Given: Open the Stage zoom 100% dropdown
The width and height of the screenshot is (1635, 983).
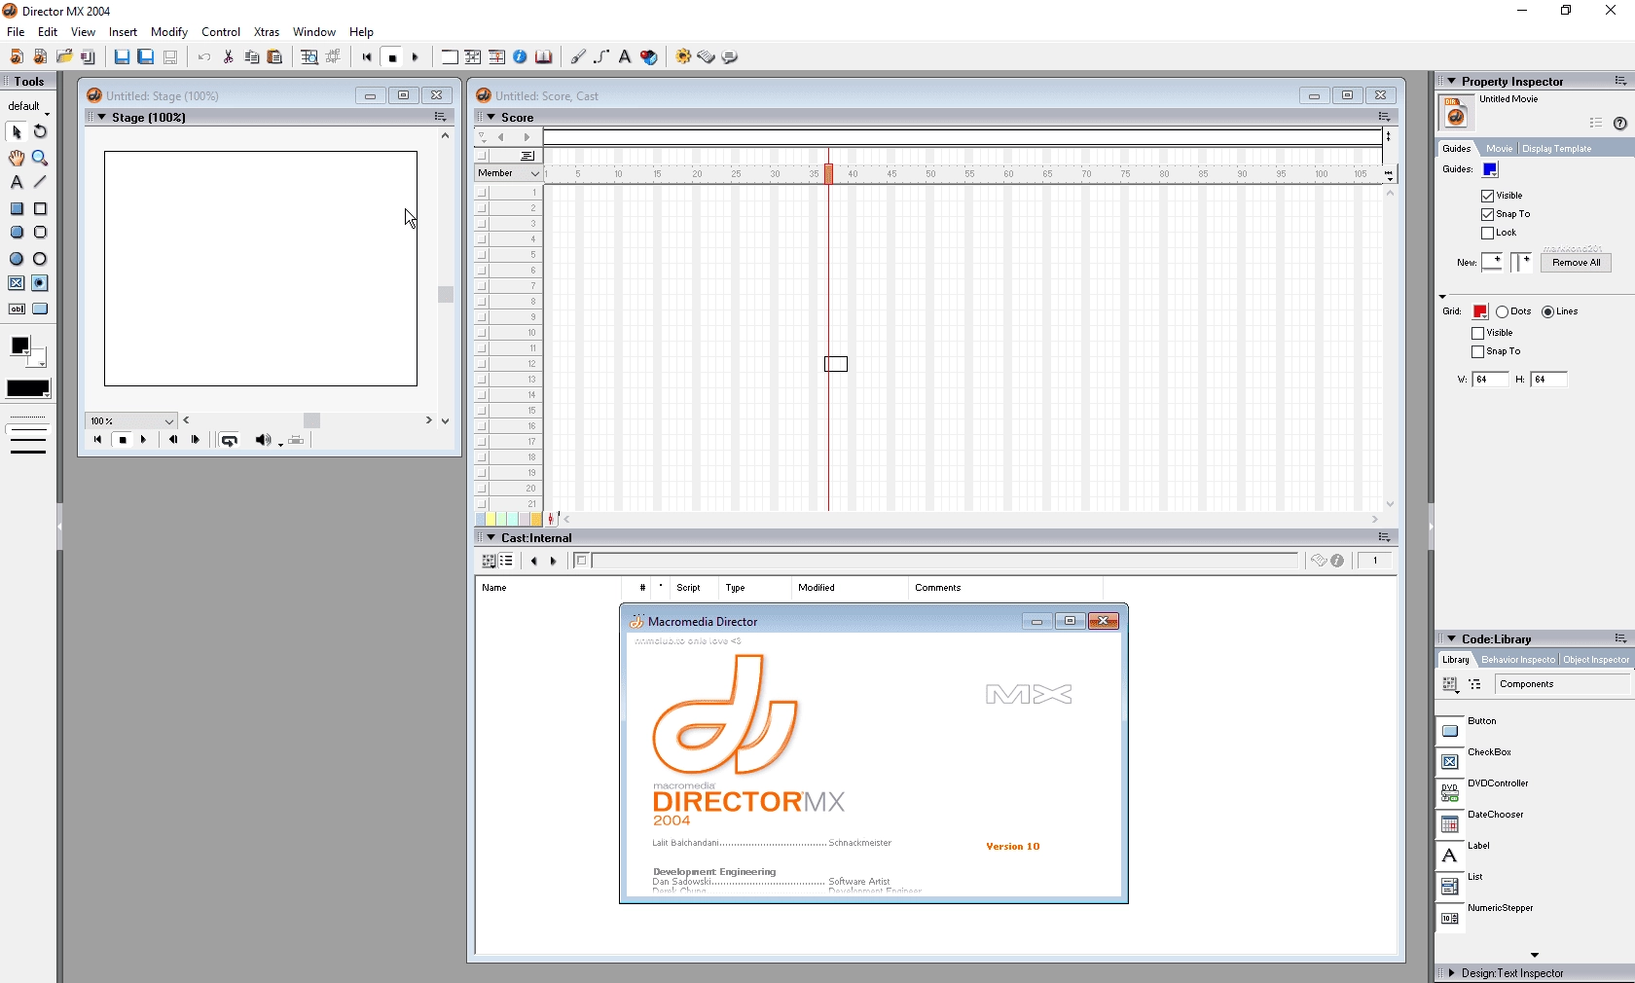Looking at the screenshot, I should (x=131, y=420).
